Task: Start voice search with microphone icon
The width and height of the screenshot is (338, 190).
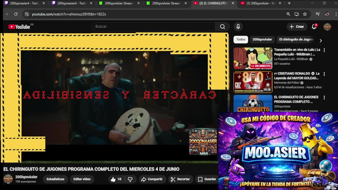Action: 238,27
